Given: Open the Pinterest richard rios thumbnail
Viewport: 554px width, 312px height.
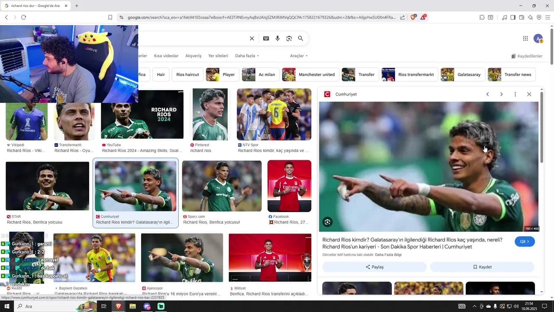Looking at the screenshot, I should 210,114.
